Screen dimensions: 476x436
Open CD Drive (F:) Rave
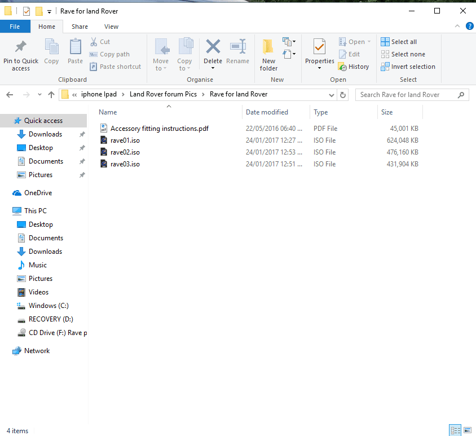58,333
